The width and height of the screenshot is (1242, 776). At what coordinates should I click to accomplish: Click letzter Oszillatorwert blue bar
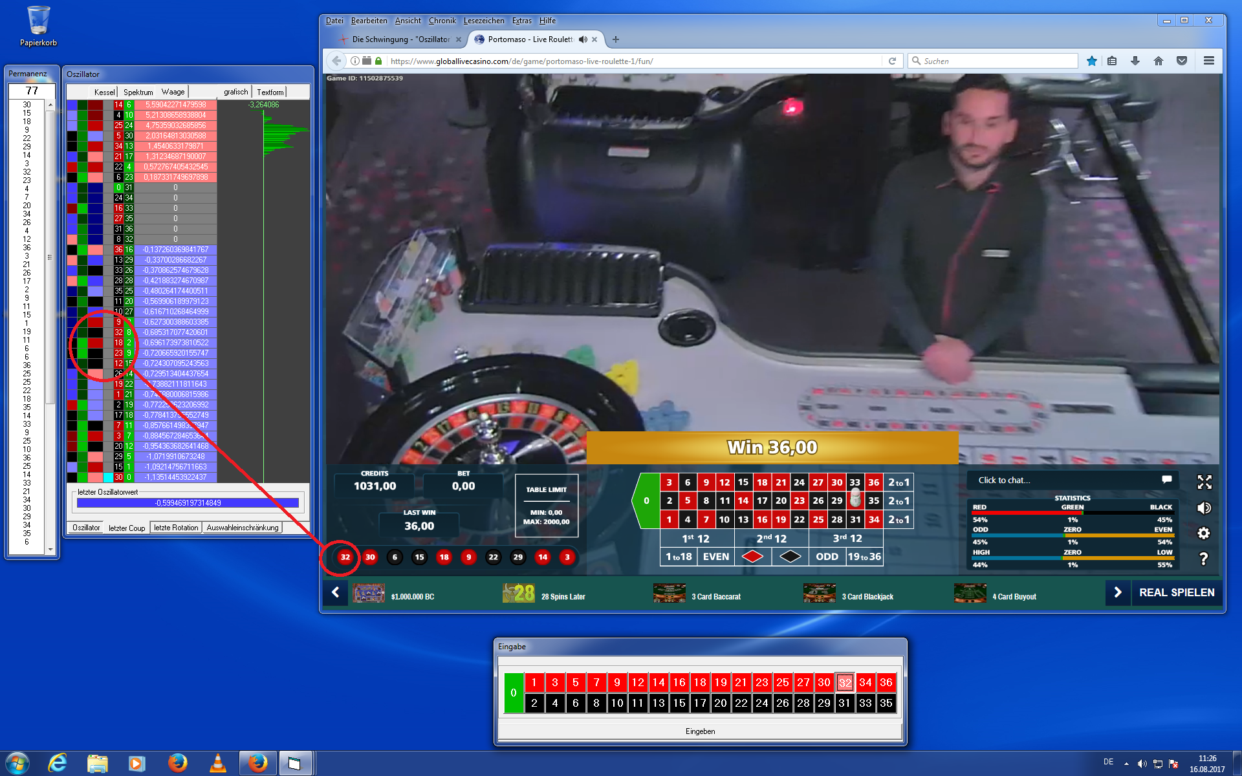[188, 502]
